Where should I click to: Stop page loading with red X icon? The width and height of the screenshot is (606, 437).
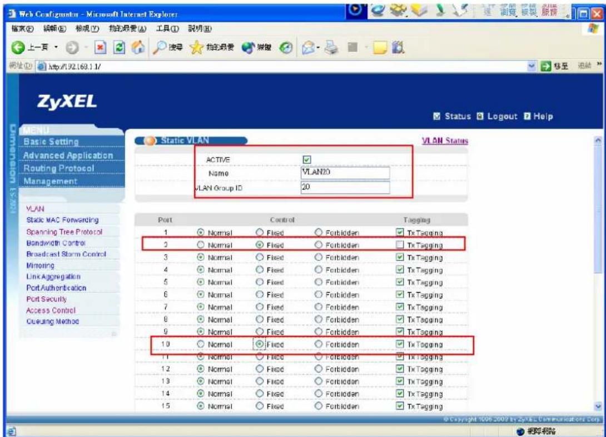100,48
